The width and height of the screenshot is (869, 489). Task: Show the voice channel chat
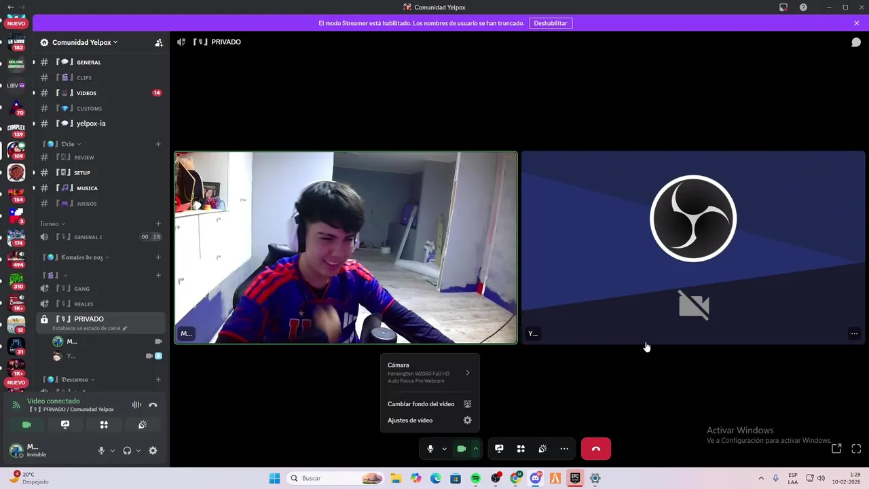[856, 42]
